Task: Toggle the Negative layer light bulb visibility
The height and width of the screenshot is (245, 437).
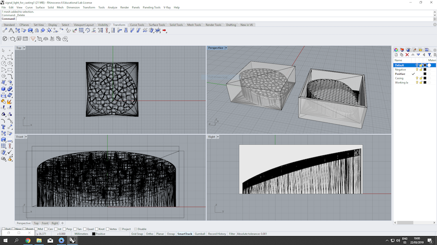Action: point(417,70)
